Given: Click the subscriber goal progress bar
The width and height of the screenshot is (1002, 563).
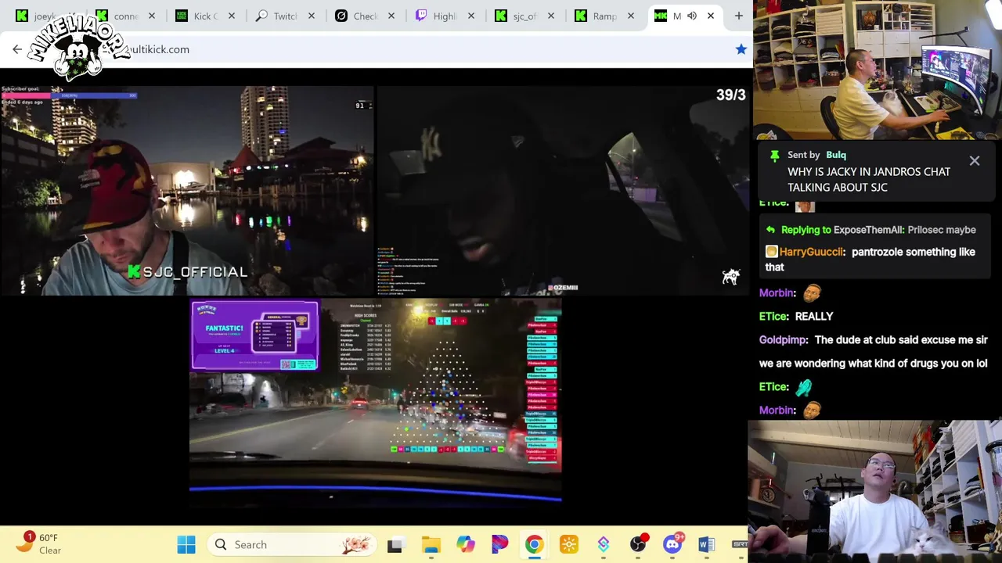Looking at the screenshot, I should [x=70, y=95].
